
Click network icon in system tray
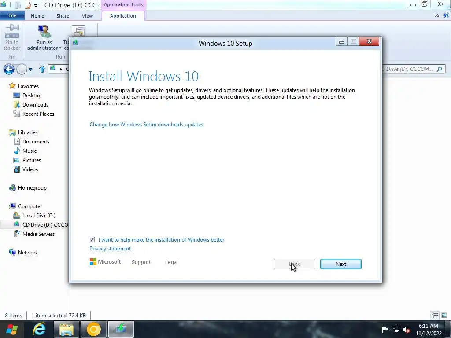coord(396,329)
